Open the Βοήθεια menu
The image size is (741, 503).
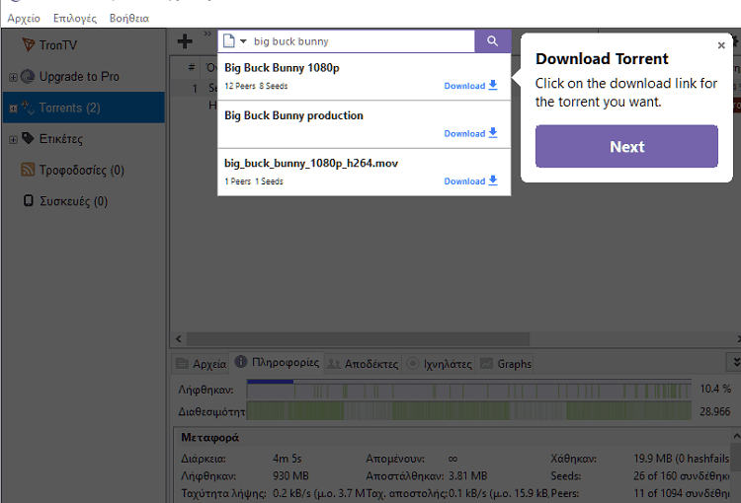pyautogui.click(x=129, y=18)
